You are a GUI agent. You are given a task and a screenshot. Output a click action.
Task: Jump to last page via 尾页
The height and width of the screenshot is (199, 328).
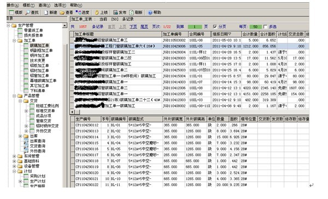pyautogui.click(x=144, y=27)
